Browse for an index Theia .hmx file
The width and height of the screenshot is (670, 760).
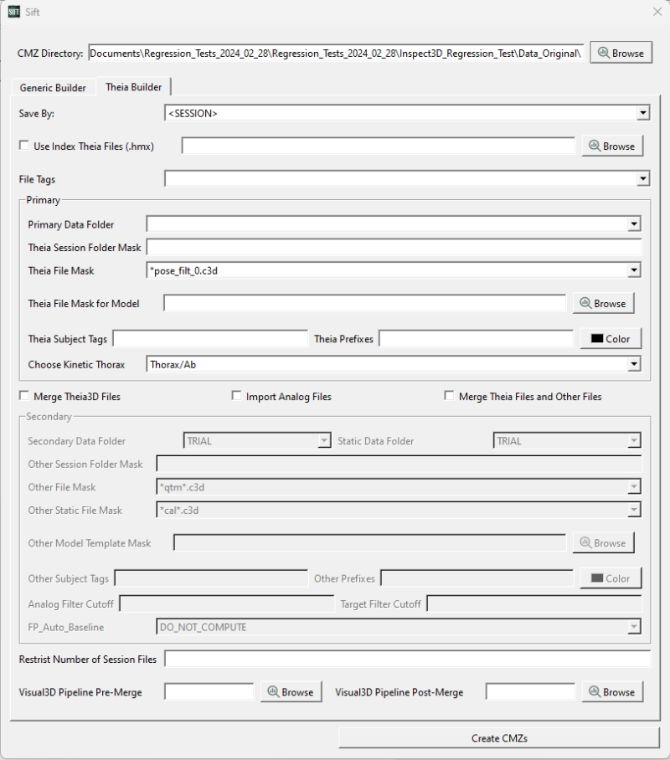point(612,146)
